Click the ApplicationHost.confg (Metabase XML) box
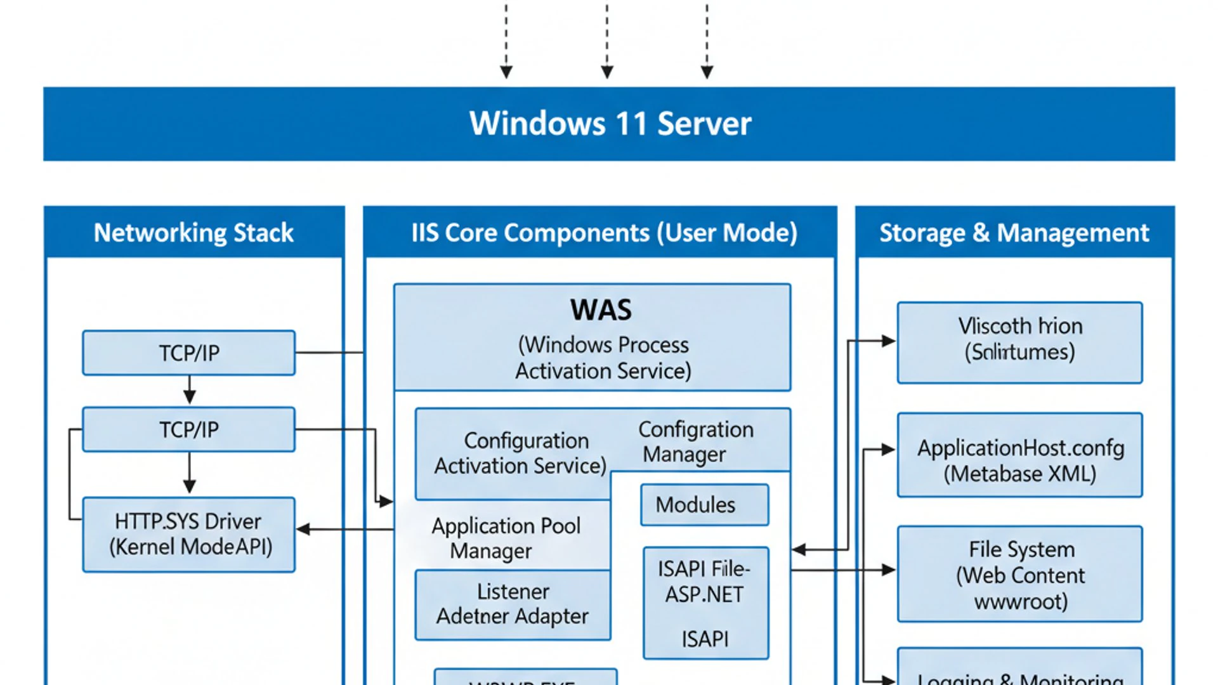The height and width of the screenshot is (685, 1218). pos(1020,455)
